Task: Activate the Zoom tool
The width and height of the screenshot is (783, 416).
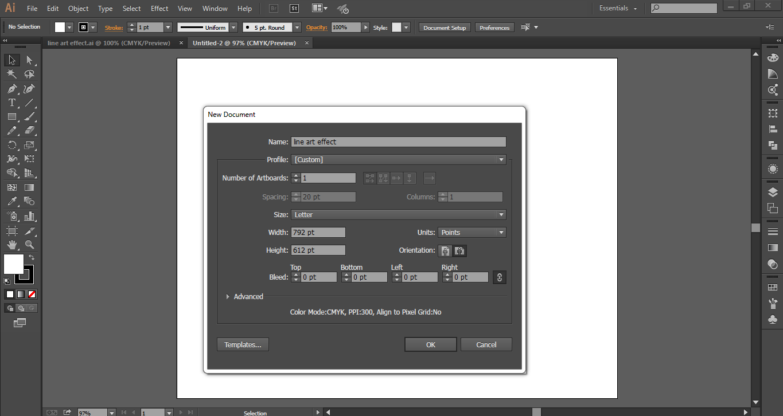Action: (x=29, y=245)
